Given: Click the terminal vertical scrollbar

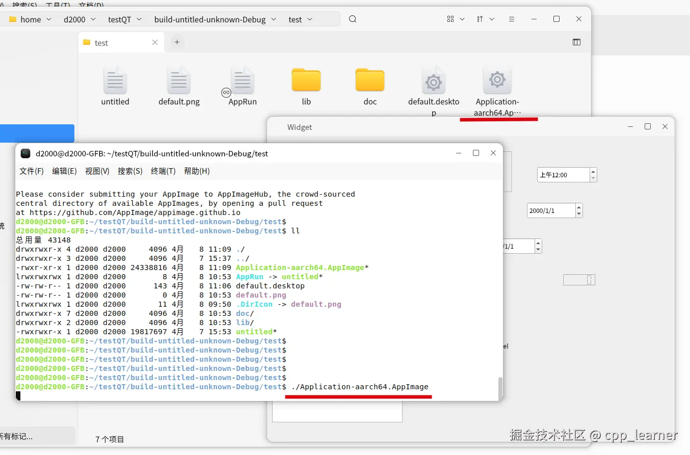Looking at the screenshot, I should pos(500,388).
